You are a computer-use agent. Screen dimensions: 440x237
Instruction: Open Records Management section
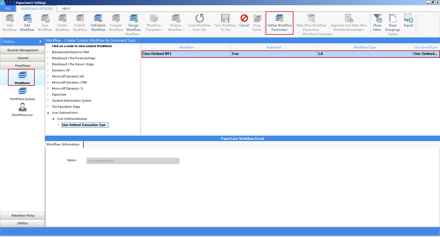pos(23,50)
